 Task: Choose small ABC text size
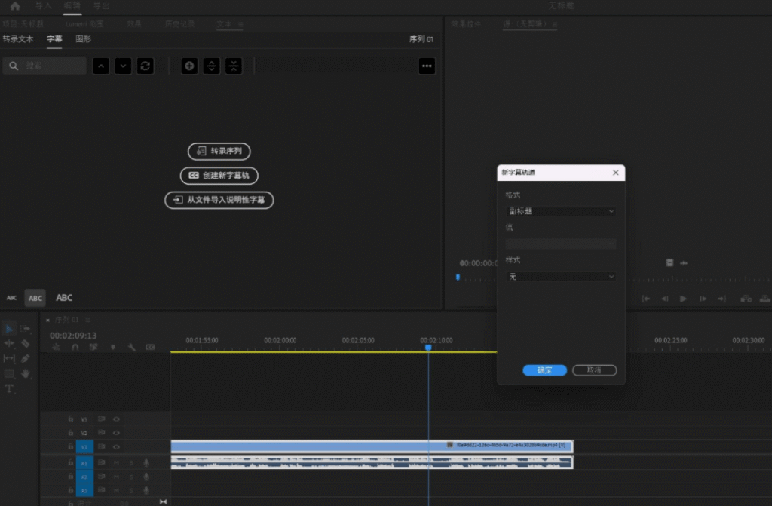[11, 298]
